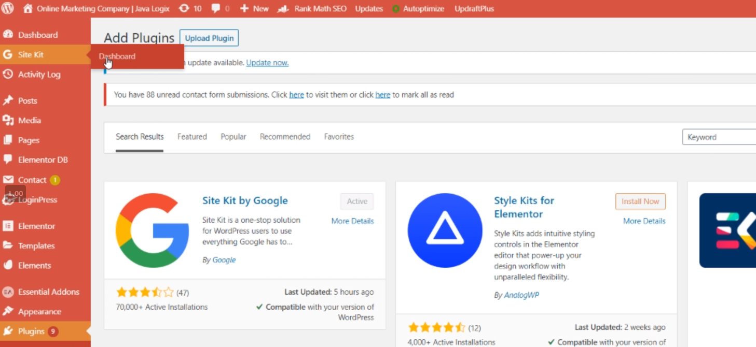Open Autoptimize menu in admin bar
The height and width of the screenshot is (347, 756).
(x=423, y=9)
